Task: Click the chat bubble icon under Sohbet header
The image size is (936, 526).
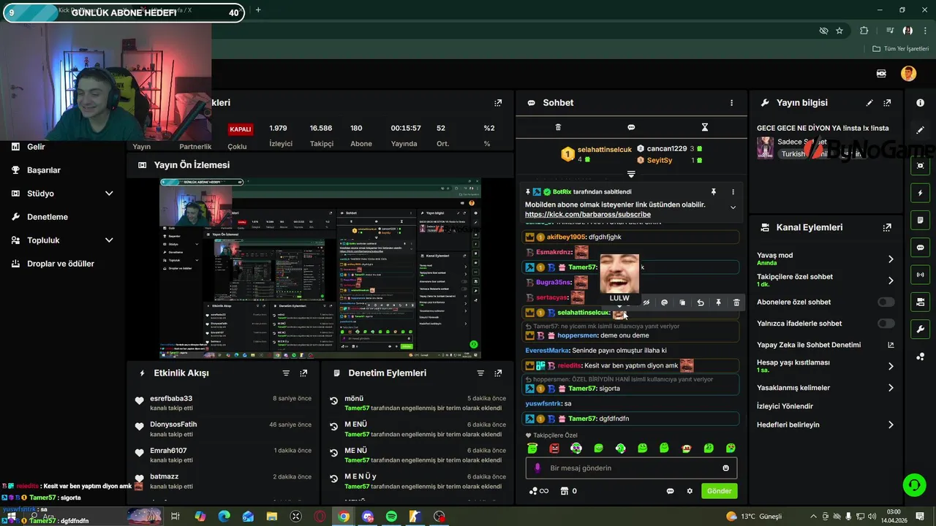Action: [x=631, y=127]
